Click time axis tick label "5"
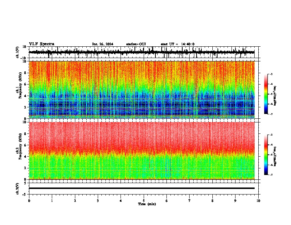 [144, 201]
